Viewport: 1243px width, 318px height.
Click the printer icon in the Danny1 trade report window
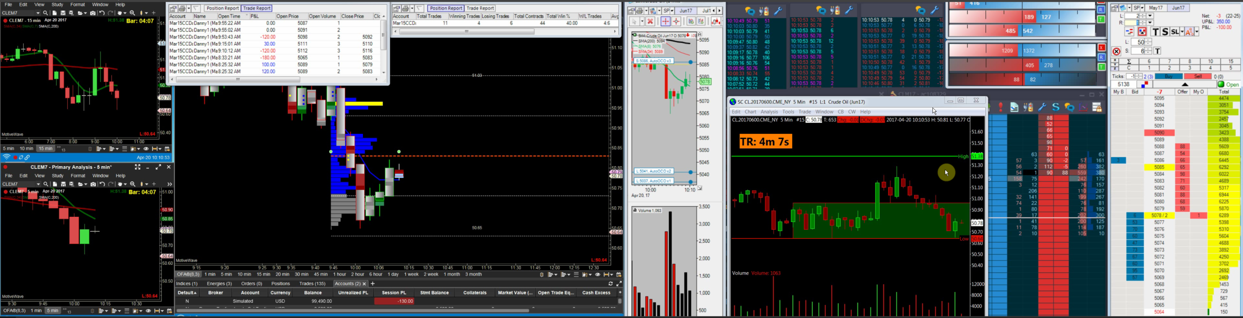click(182, 9)
